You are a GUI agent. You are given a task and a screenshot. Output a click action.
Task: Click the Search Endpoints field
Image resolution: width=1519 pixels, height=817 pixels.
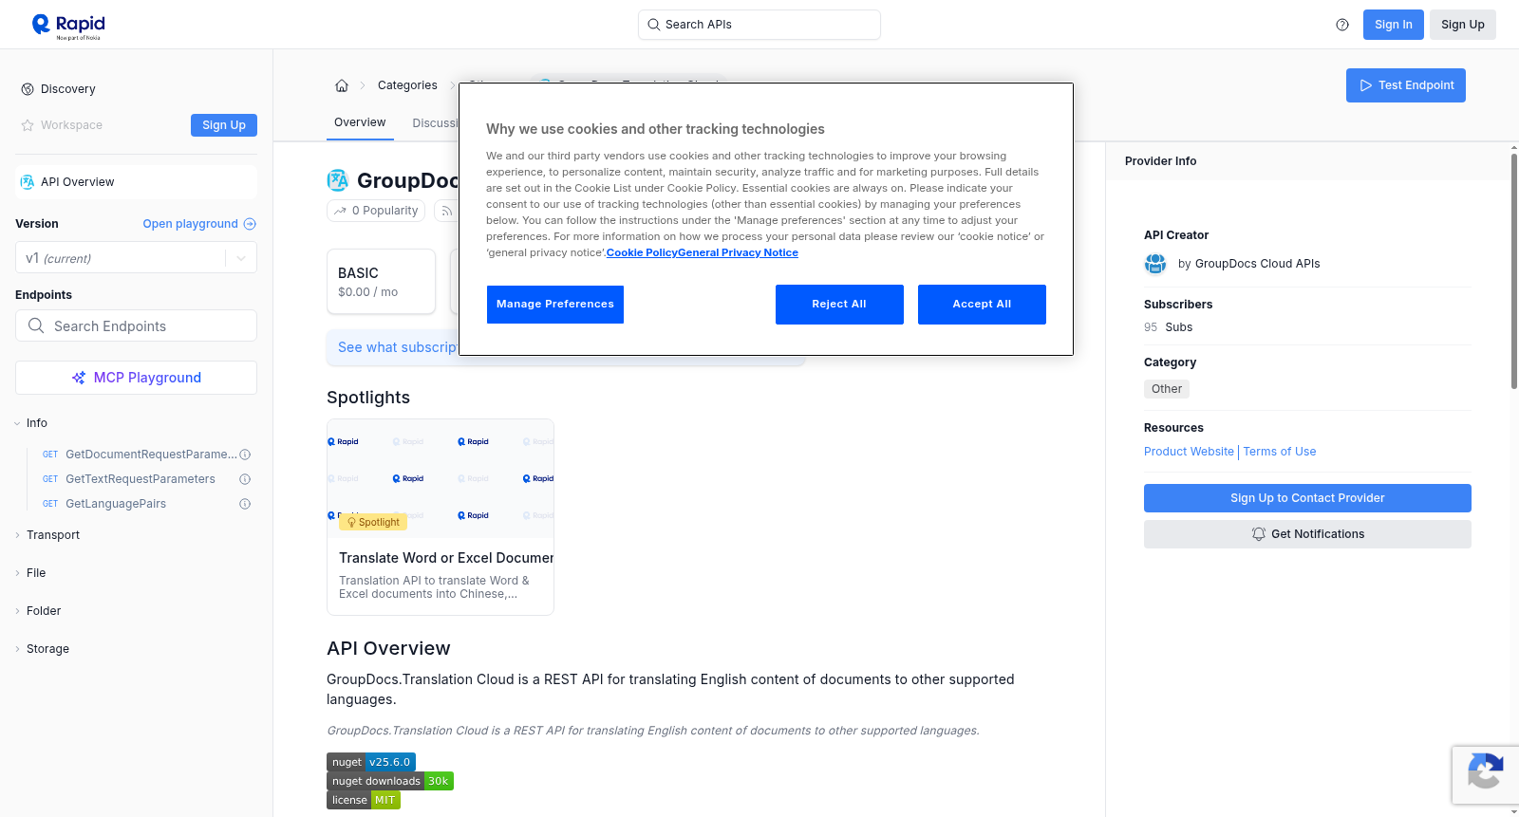point(136,325)
